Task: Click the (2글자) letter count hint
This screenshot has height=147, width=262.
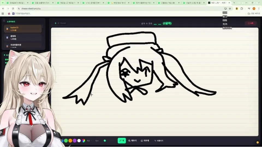Action: pos(167,23)
